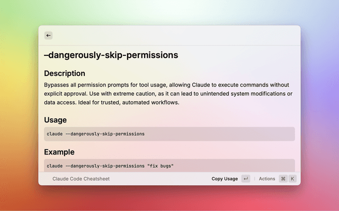Click the Command key icon
The width and height of the screenshot is (339, 211).
283,179
